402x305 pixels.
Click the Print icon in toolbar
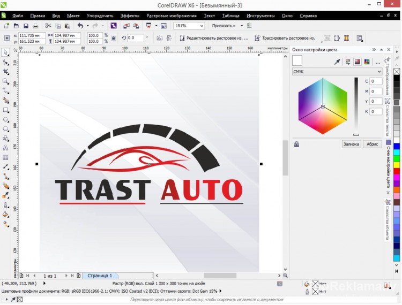tap(35, 26)
